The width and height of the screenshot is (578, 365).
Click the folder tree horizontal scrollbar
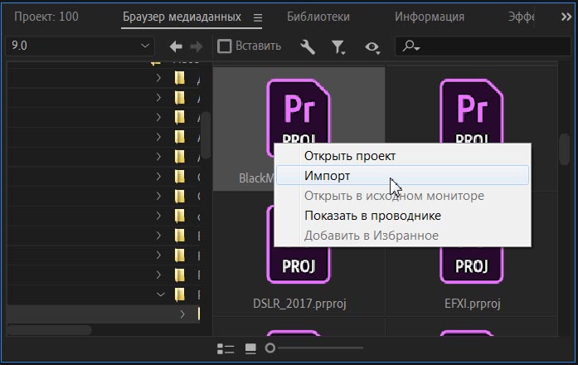tap(49, 329)
